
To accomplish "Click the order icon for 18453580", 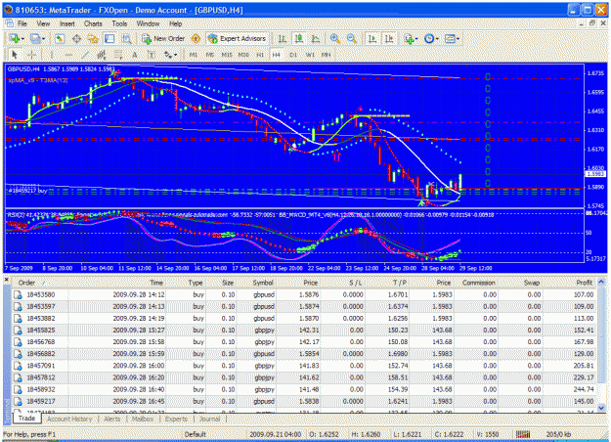I will [x=18, y=294].
